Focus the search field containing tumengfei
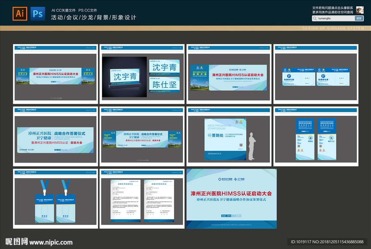The height and width of the screenshot is (249, 371). tap(333, 18)
